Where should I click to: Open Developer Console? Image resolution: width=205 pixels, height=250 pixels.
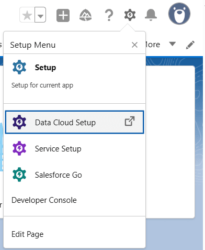point(44,200)
